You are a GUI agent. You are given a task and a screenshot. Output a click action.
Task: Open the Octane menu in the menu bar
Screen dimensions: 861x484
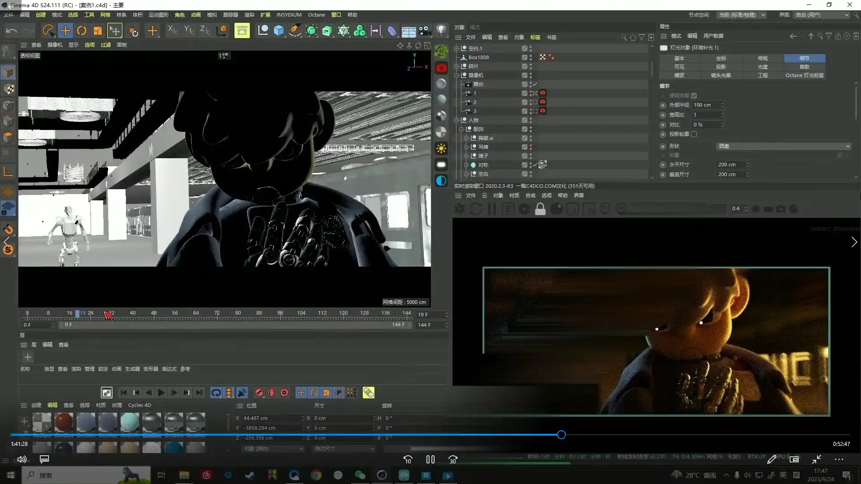pos(316,15)
